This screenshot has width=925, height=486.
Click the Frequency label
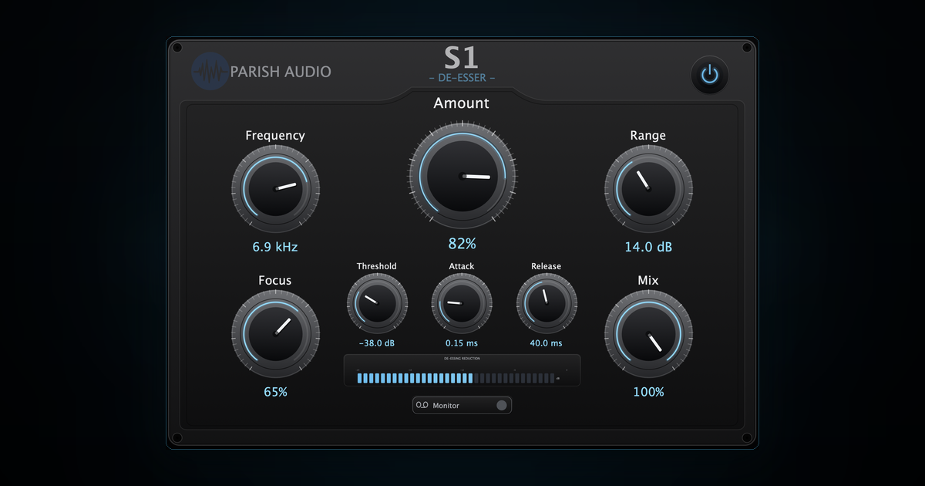click(275, 136)
